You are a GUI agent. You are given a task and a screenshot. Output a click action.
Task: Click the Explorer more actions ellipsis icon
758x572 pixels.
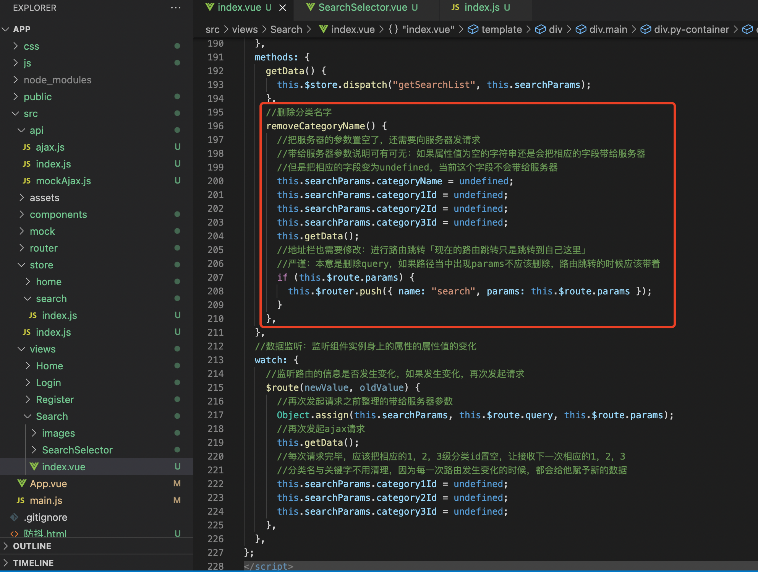pos(175,8)
